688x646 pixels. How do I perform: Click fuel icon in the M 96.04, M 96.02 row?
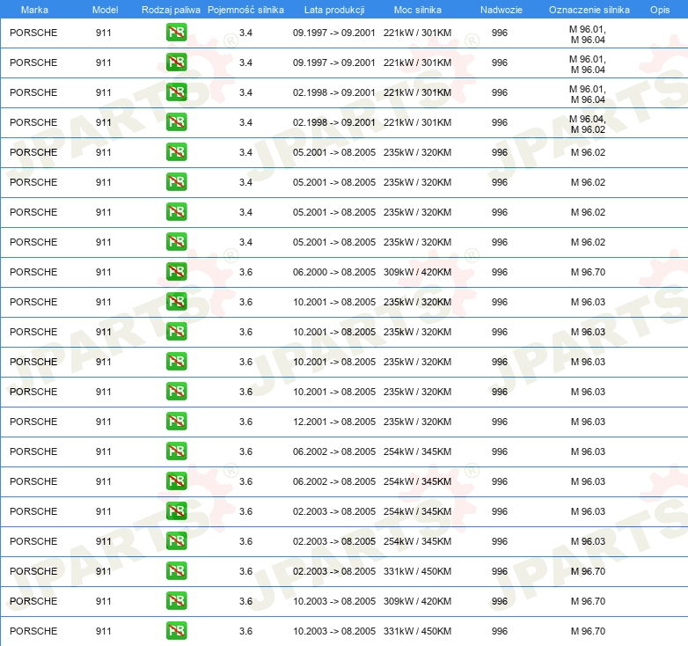[176, 123]
